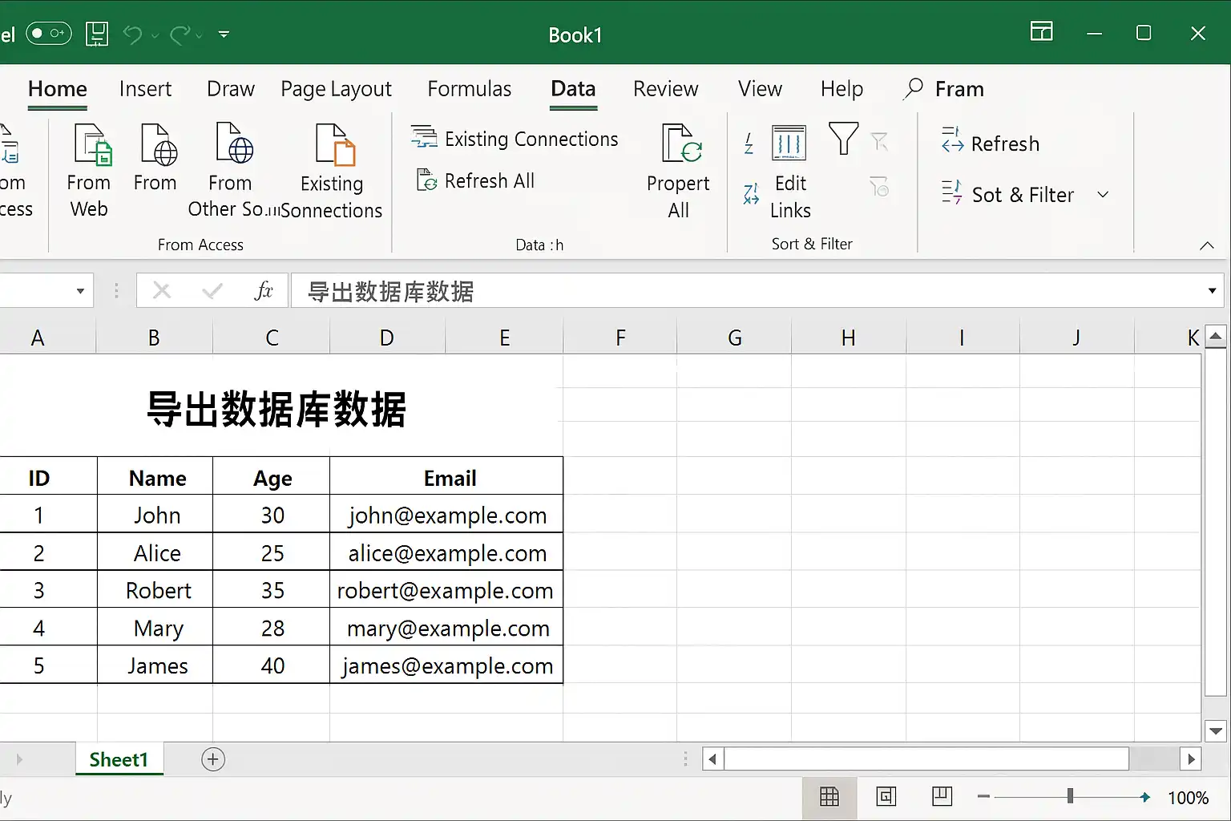Click the Sort A to Z icon
Image resolution: width=1231 pixels, height=821 pixels.
(x=749, y=143)
